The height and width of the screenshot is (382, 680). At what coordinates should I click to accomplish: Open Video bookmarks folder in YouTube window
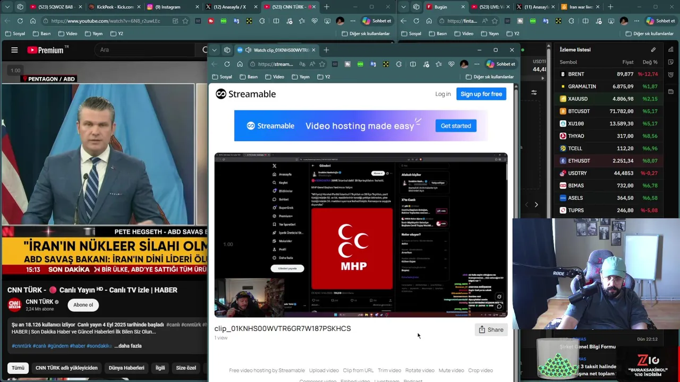67,33
